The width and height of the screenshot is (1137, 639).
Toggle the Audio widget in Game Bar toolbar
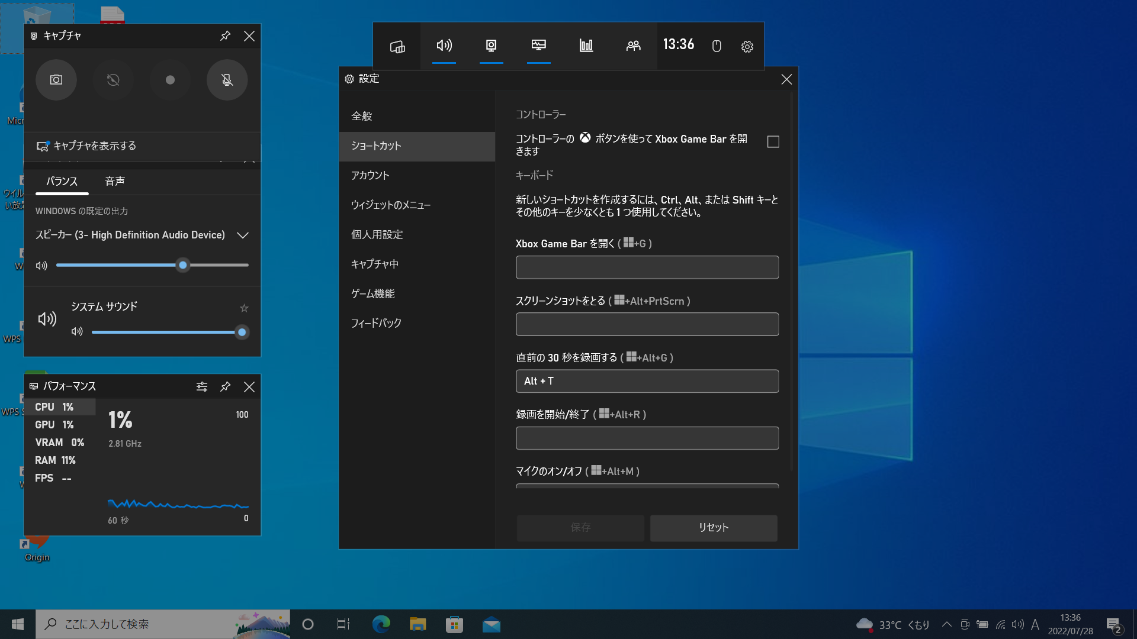(x=444, y=46)
